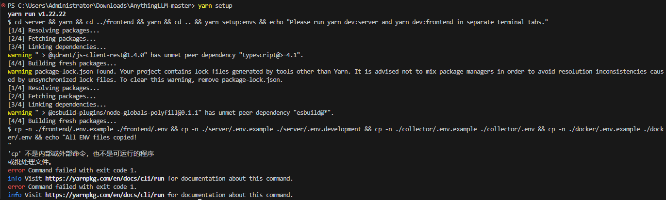Screen dimensions: 666x200
Task: Select the "yarn run v1.22.22" line
Action: [x=36, y=14]
